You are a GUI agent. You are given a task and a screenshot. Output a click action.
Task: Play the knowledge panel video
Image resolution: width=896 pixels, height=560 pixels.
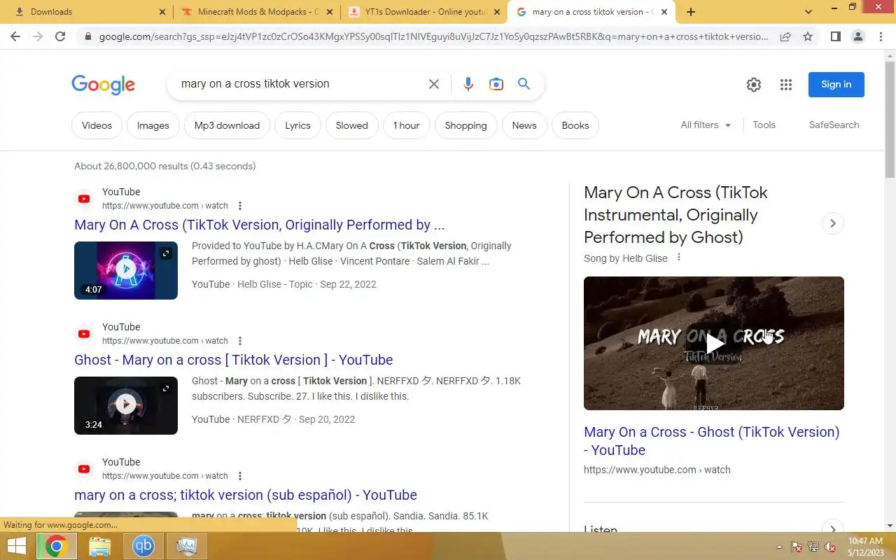point(714,343)
